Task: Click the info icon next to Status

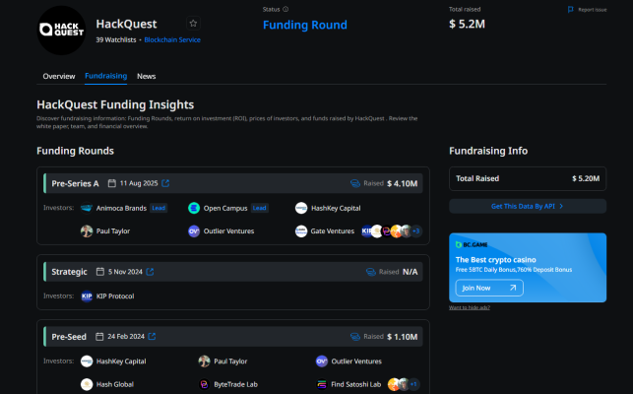Action: (x=285, y=9)
